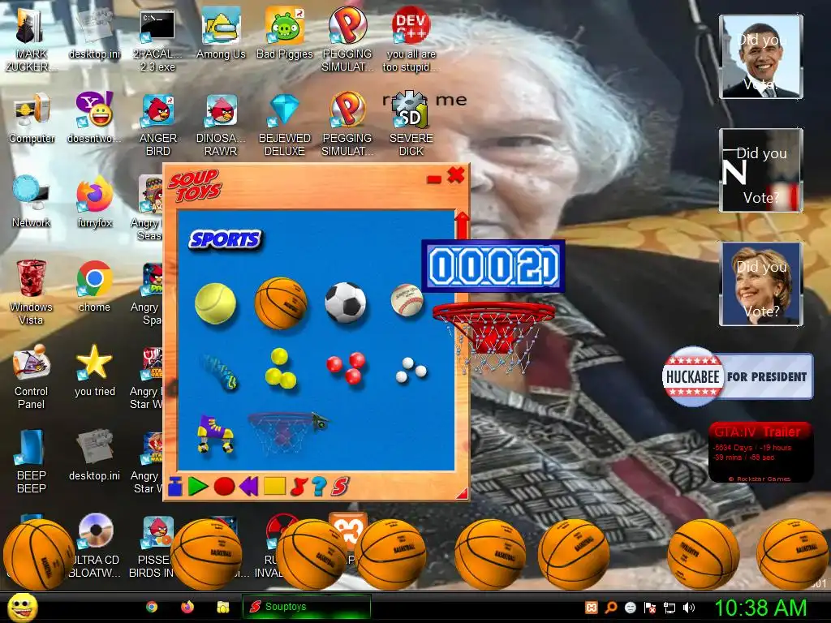Click the red corner resize triangle
The height and width of the screenshot is (623, 831).
pyautogui.click(x=463, y=493)
